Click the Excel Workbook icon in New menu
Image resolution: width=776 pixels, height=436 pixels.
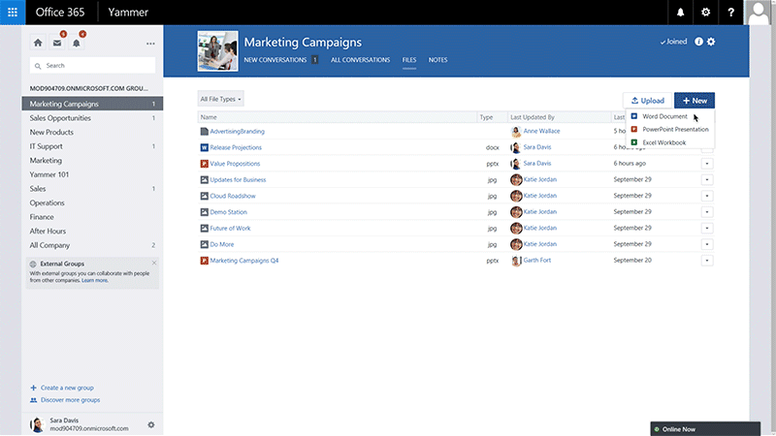(x=634, y=142)
